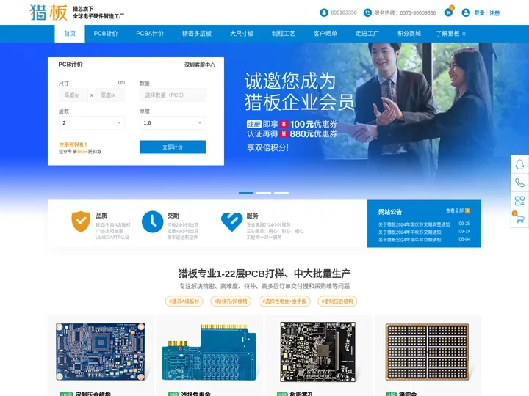Click the 选择数量 (PCS) field
The height and width of the screenshot is (396, 529).
coord(173,95)
